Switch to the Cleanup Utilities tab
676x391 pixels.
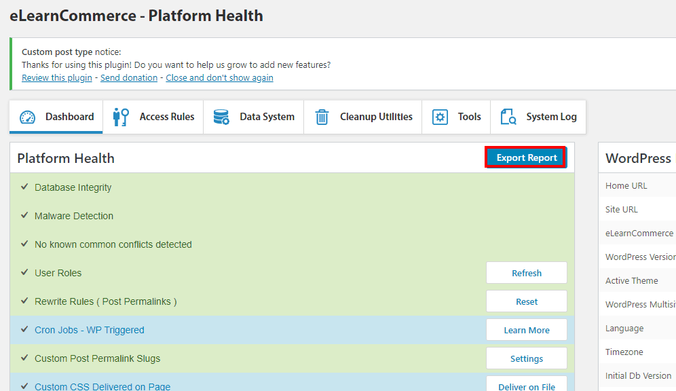coord(375,117)
